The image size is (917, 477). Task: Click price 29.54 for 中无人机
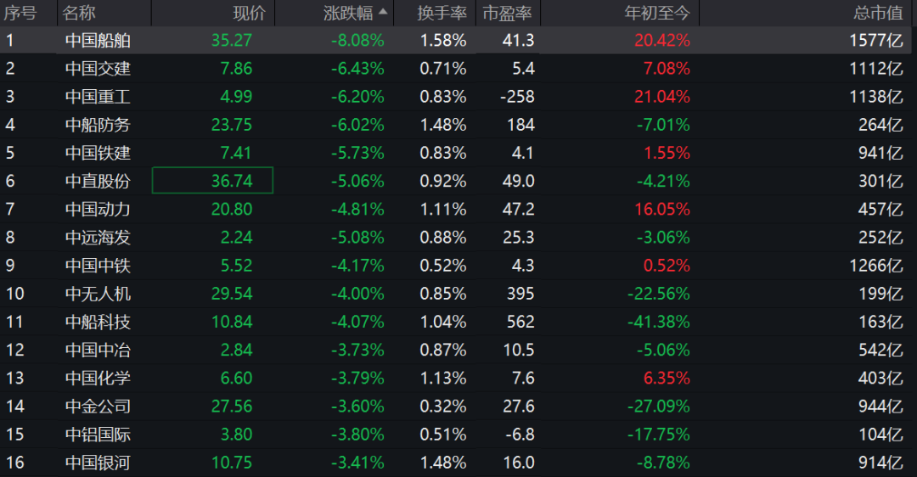pyautogui.click(x=232, y=294)
